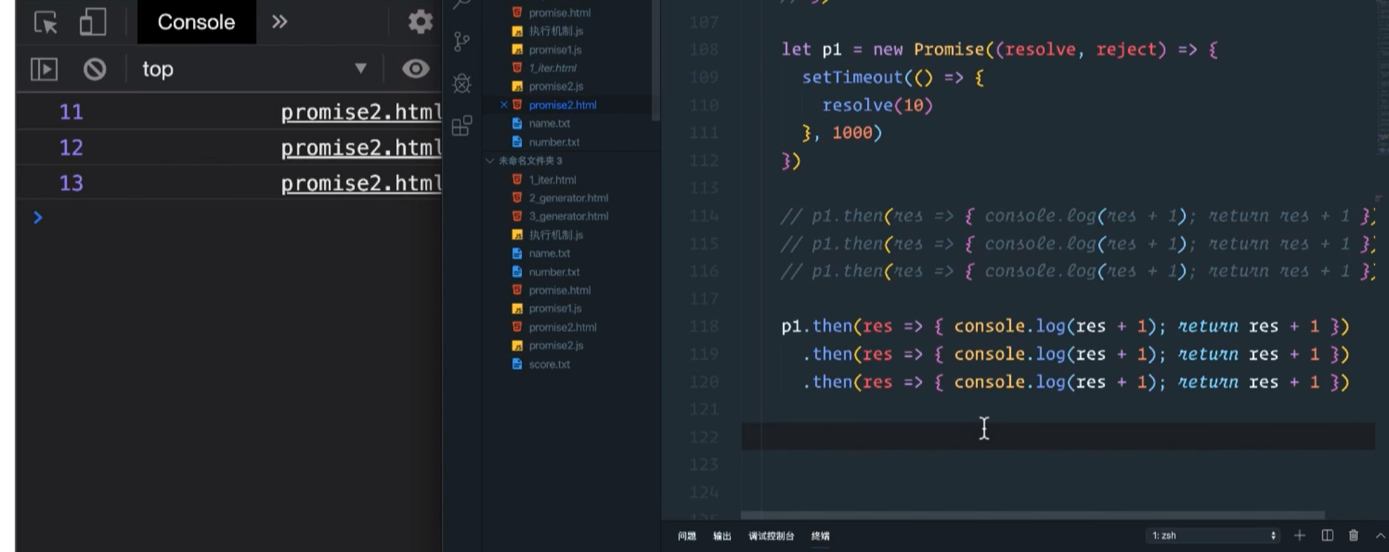Open number.txt under 未命名文件夹 3
The image size is (1389, 552).
click(554, 272)
